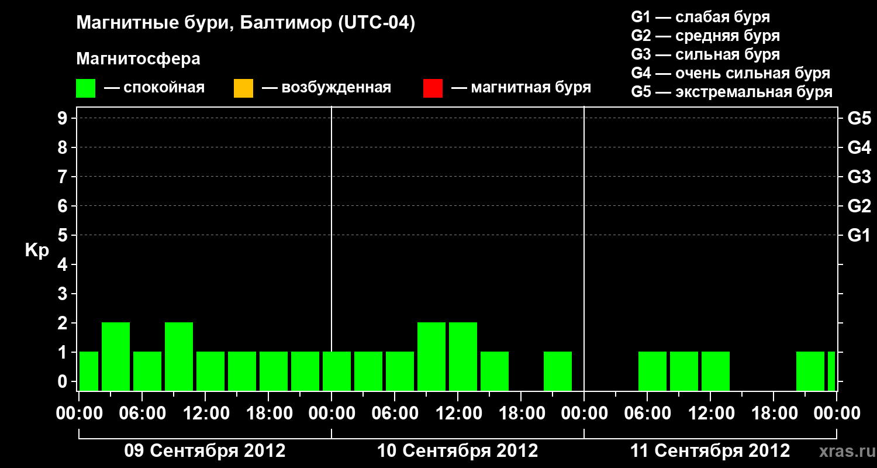Screen dimensions: 877x468
Task: Click the 'Kp' y-axis title
Action: click(37, 250)
